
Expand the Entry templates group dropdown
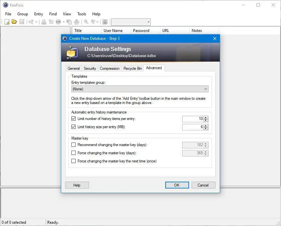[x=140, y=89]
